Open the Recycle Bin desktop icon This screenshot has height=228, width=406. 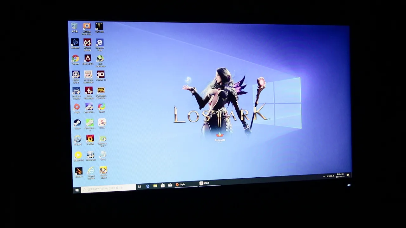pyautogui.click(x=74, y=28)
